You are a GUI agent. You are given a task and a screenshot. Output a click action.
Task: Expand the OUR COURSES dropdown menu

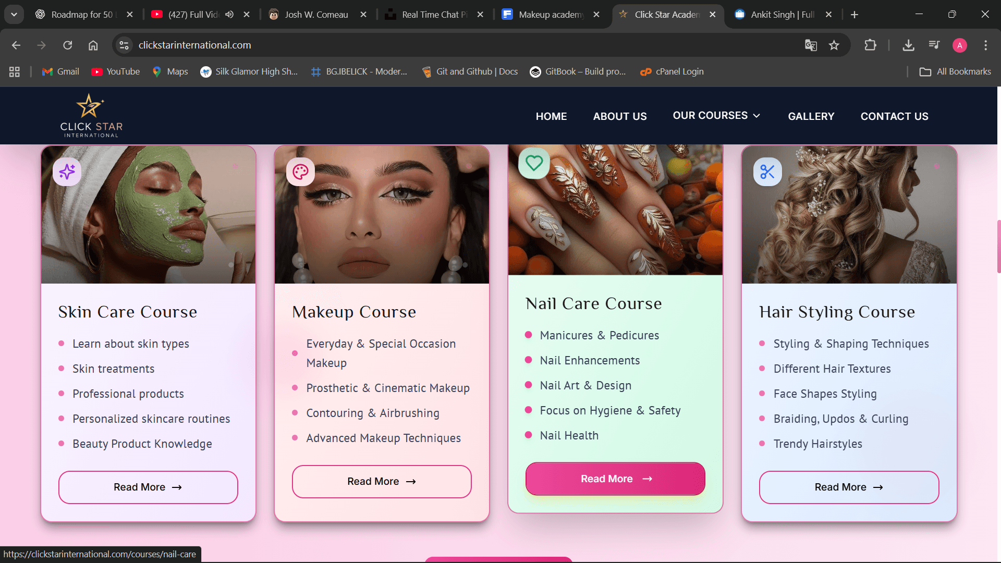716,116
